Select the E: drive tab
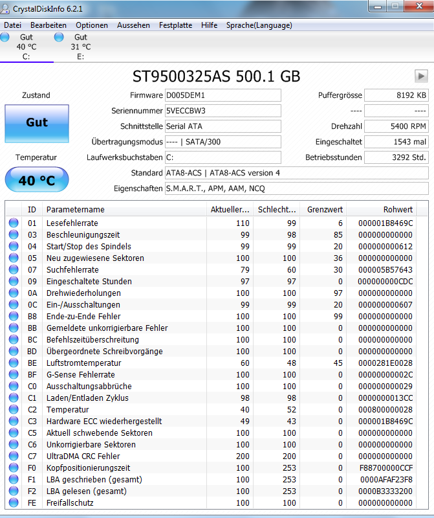434x518 pixels. coord(81,47)
